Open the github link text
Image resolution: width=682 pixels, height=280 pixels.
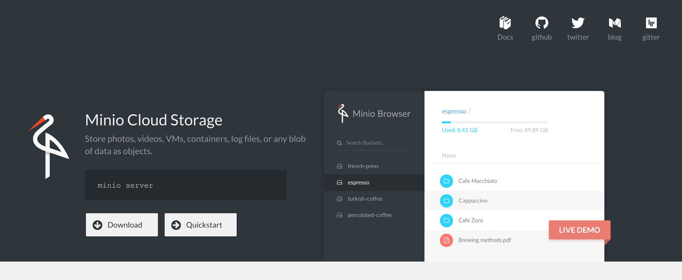point(542,37)
